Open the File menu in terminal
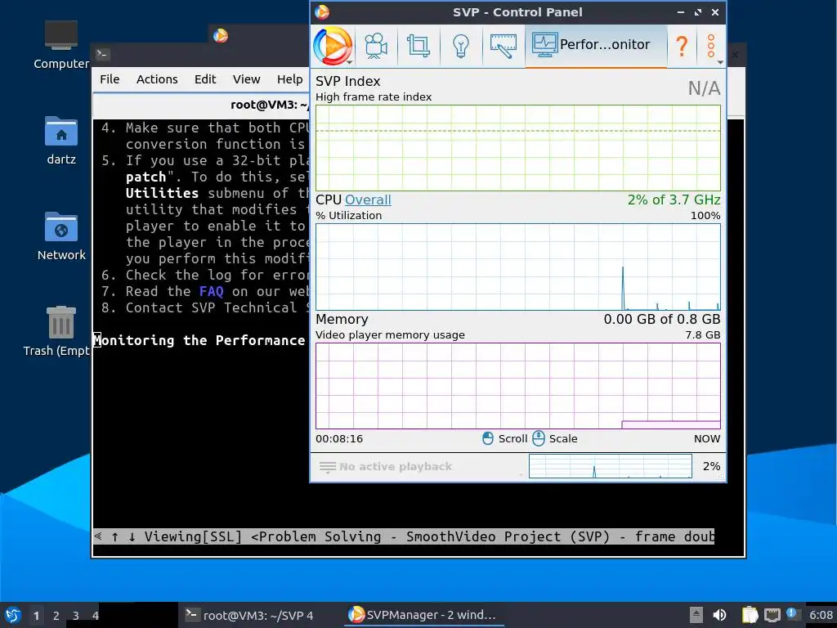This screenshot has height=628, width=837. point(110,79)
